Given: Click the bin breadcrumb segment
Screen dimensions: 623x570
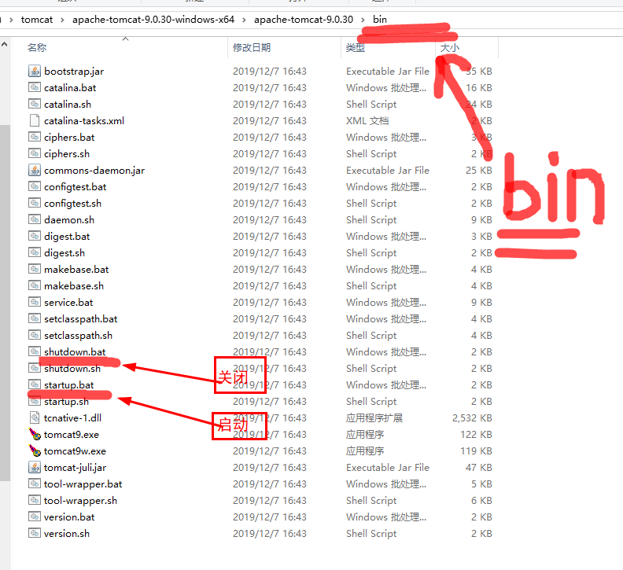Looking at the screenshot, I should (380, 20).
